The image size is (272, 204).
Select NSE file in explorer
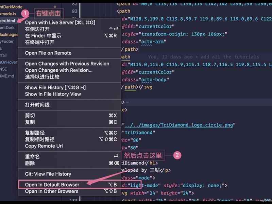[3, 69]
